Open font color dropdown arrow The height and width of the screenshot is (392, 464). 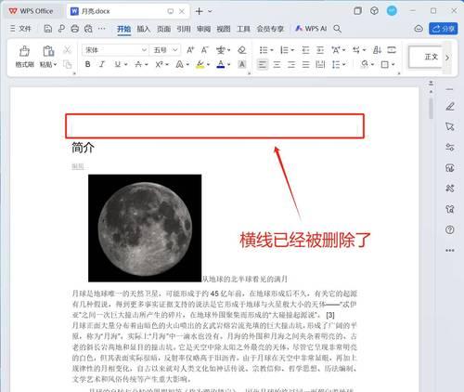tap(229, 65)
